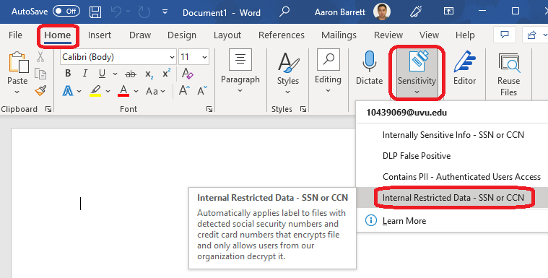This screenshot has width=548, height=278.
Task: Open the Coming Soon megaphone icon
Action: [417, 12]
